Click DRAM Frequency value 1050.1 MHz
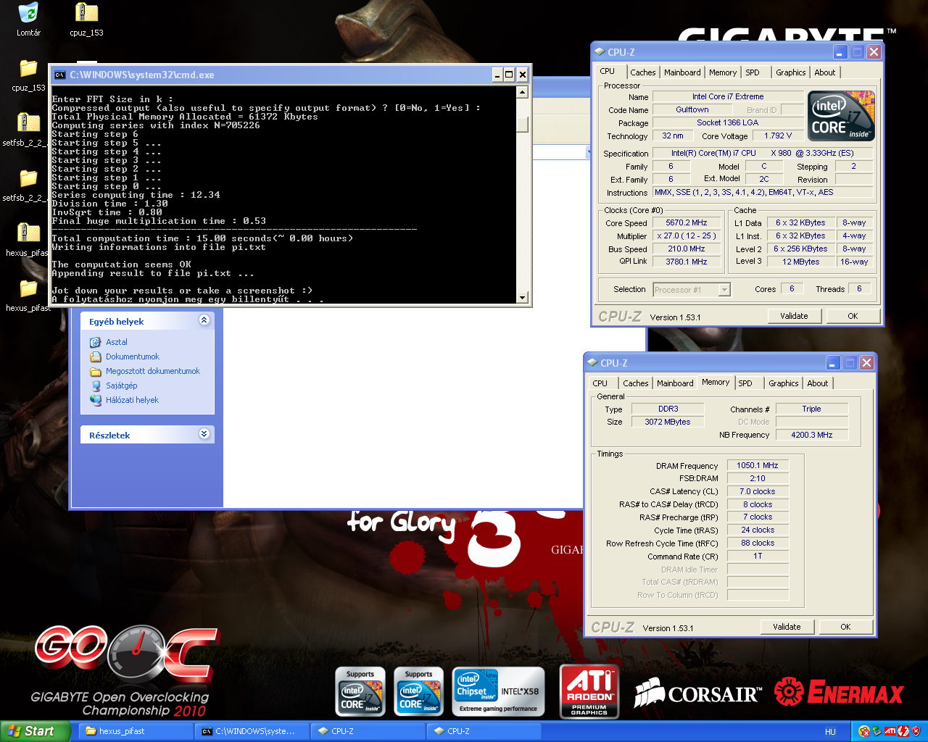928x742 pixels. tap(758, 466)
